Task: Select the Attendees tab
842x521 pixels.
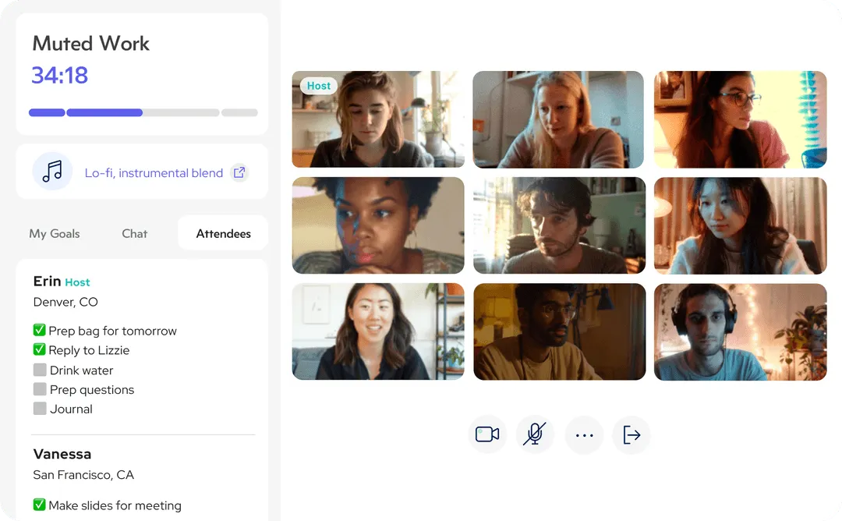Action: coord(223,233)
